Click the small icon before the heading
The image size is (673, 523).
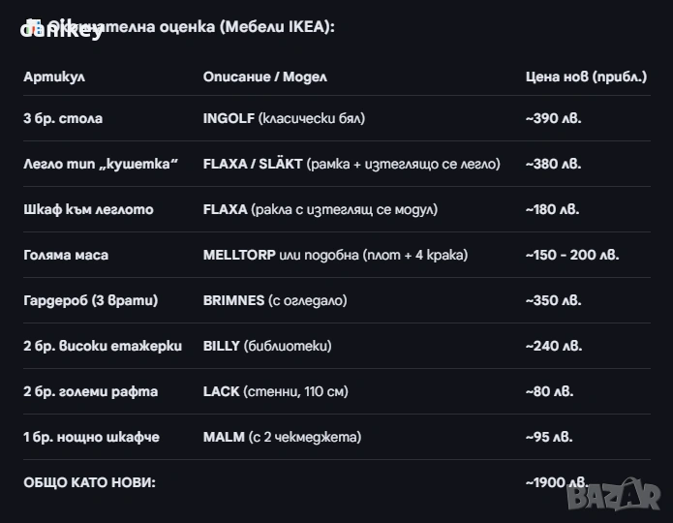(x=33, y=23)
